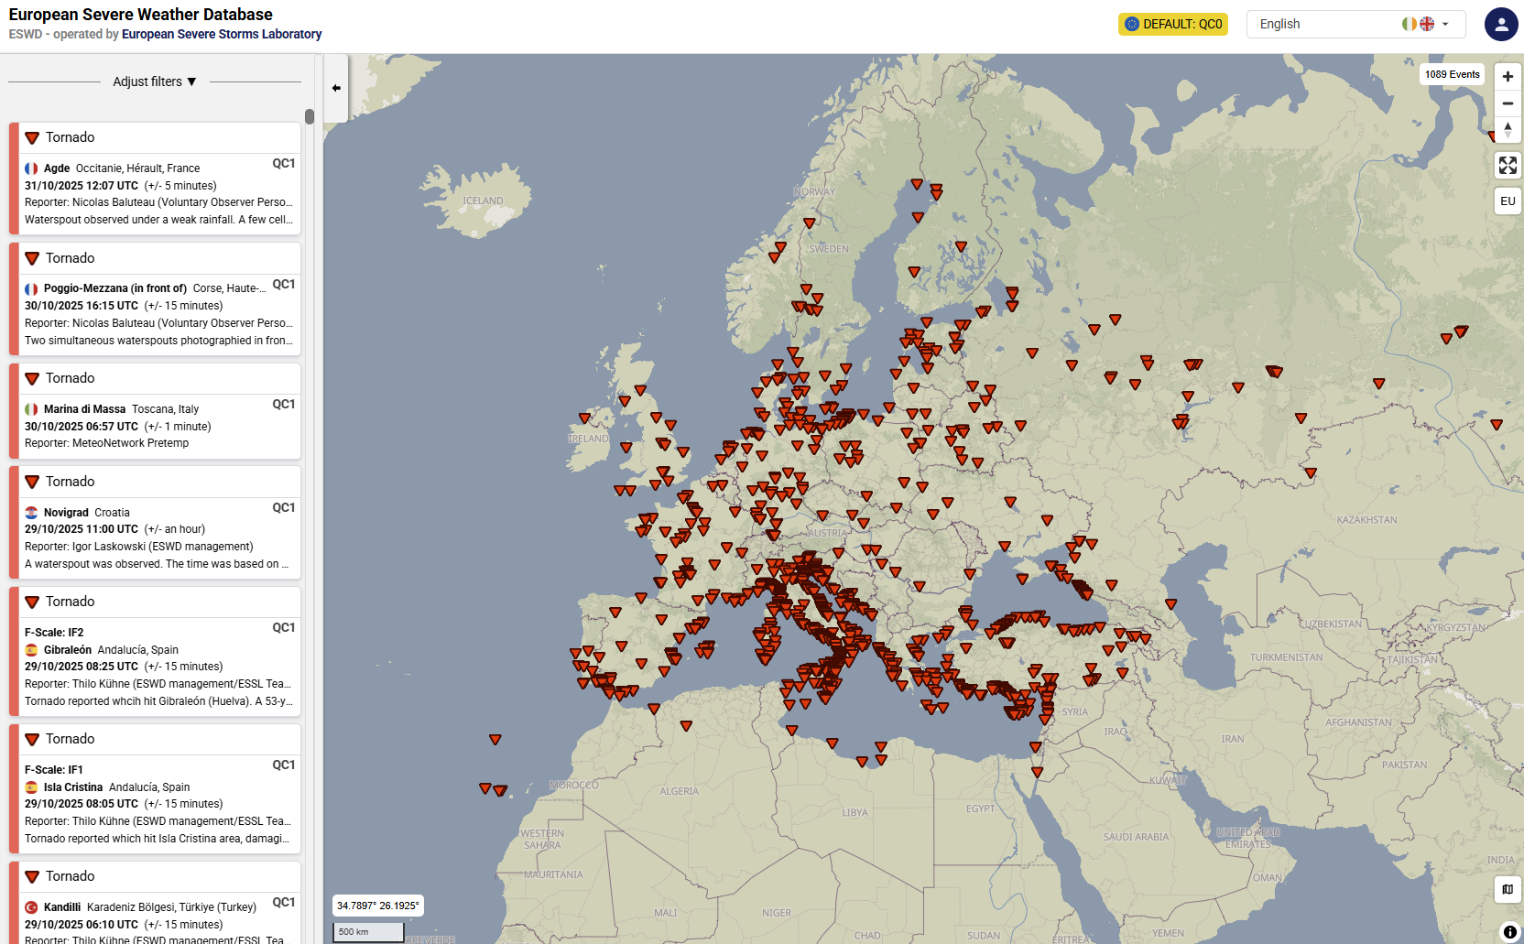Click tornado icon on Poggio-Mezzana card
This screenshot has width=1524, height=944.
click(32, 259)
